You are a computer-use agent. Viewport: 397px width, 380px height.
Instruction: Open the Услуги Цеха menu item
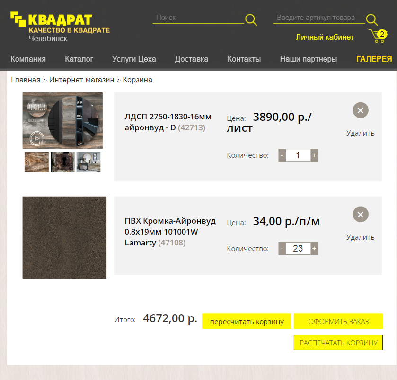point(134,59)
